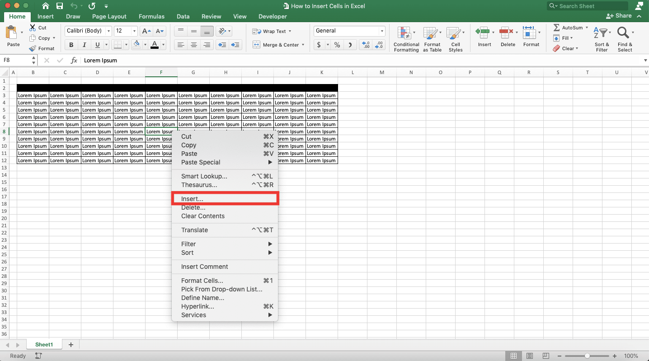Toggle Wrap Text

[271, 31]
